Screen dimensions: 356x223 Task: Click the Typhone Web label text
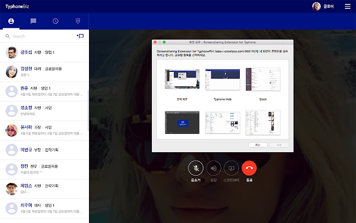[222, 99]
